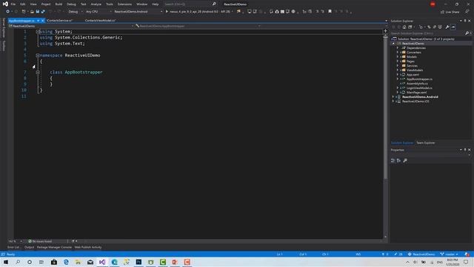Screen dimensions: 474x267
Task: Click the Save icon in the toolbar
Action: click(38, 12)
